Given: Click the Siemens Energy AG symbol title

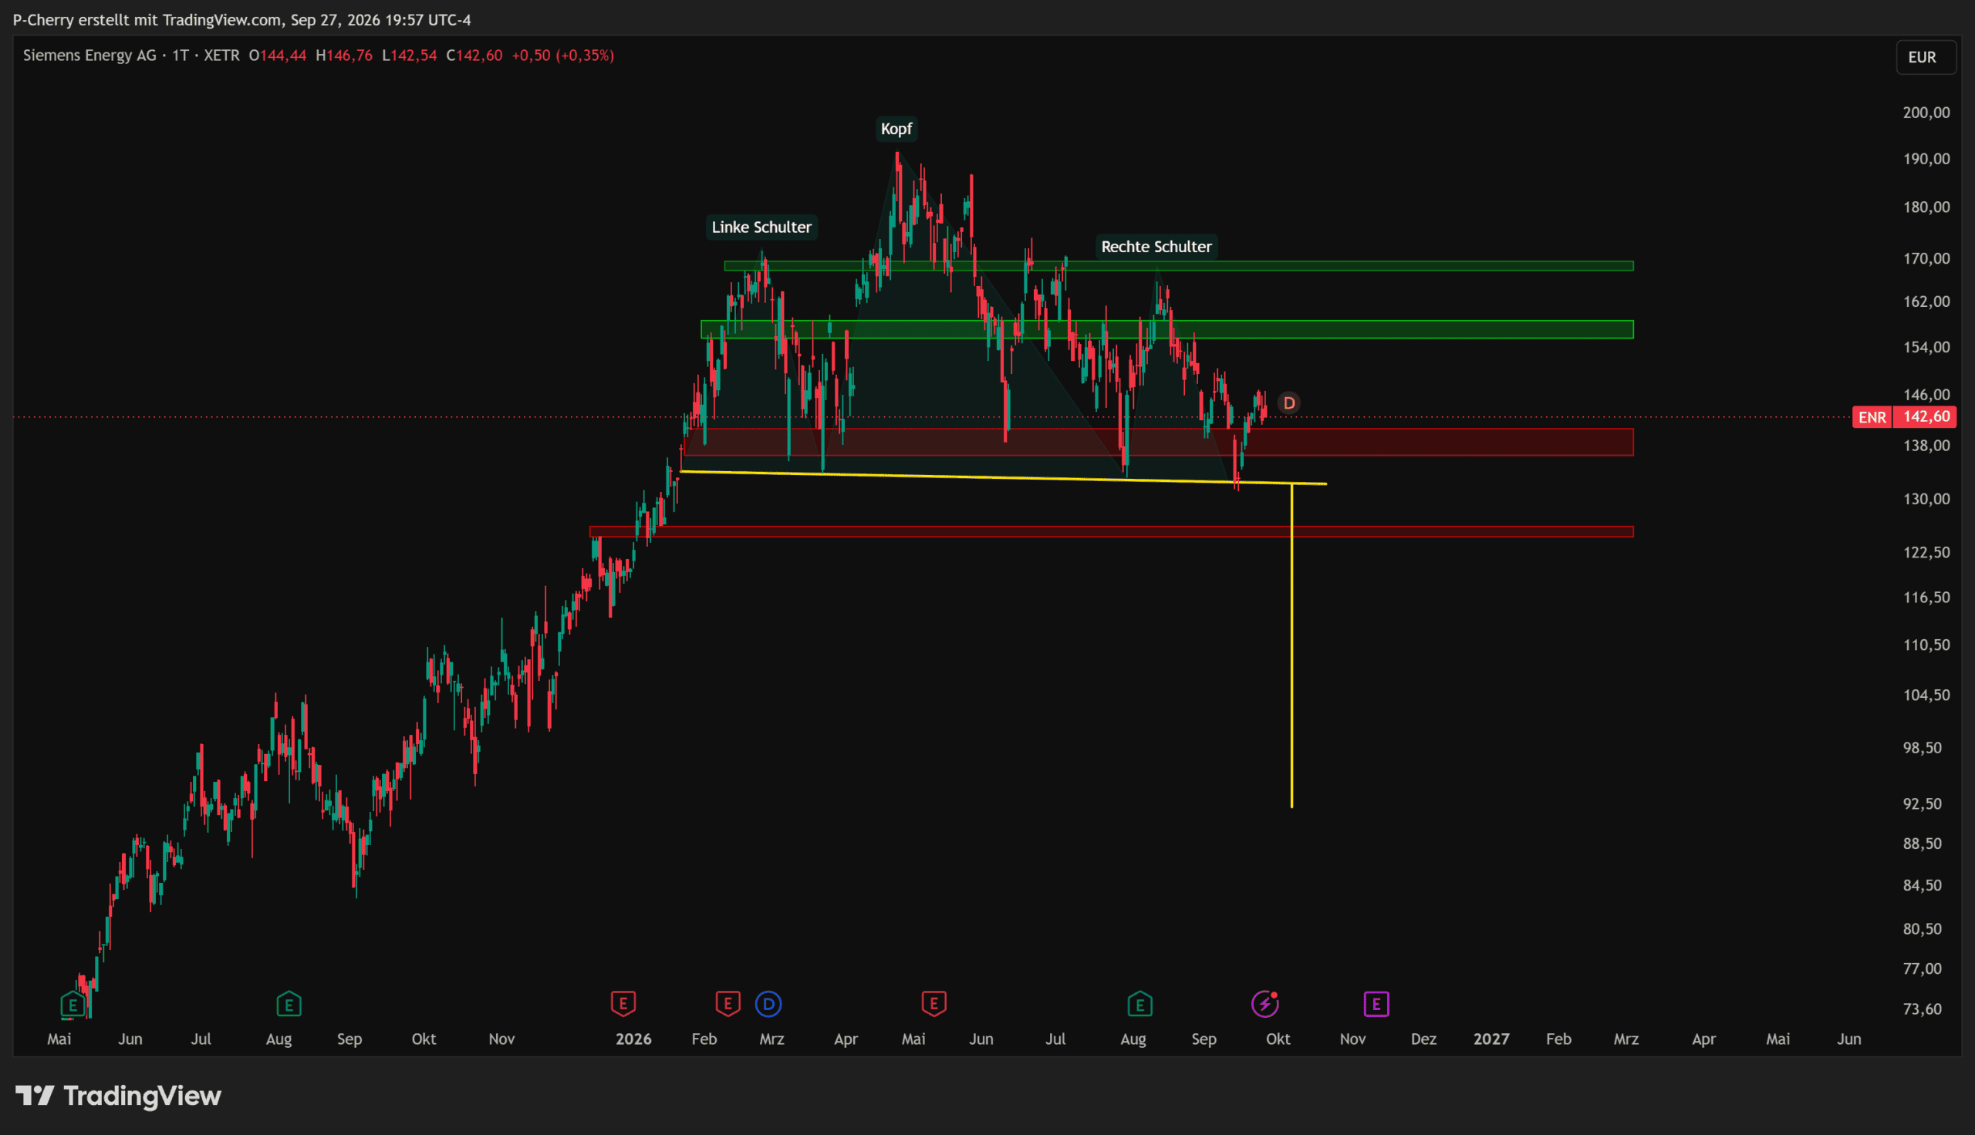Looking at the screenshot, I should point(89,56).
